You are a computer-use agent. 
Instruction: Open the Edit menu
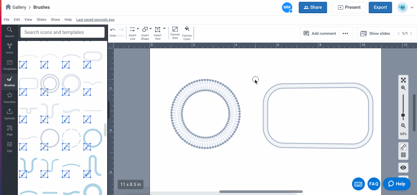tap(17, 20)
